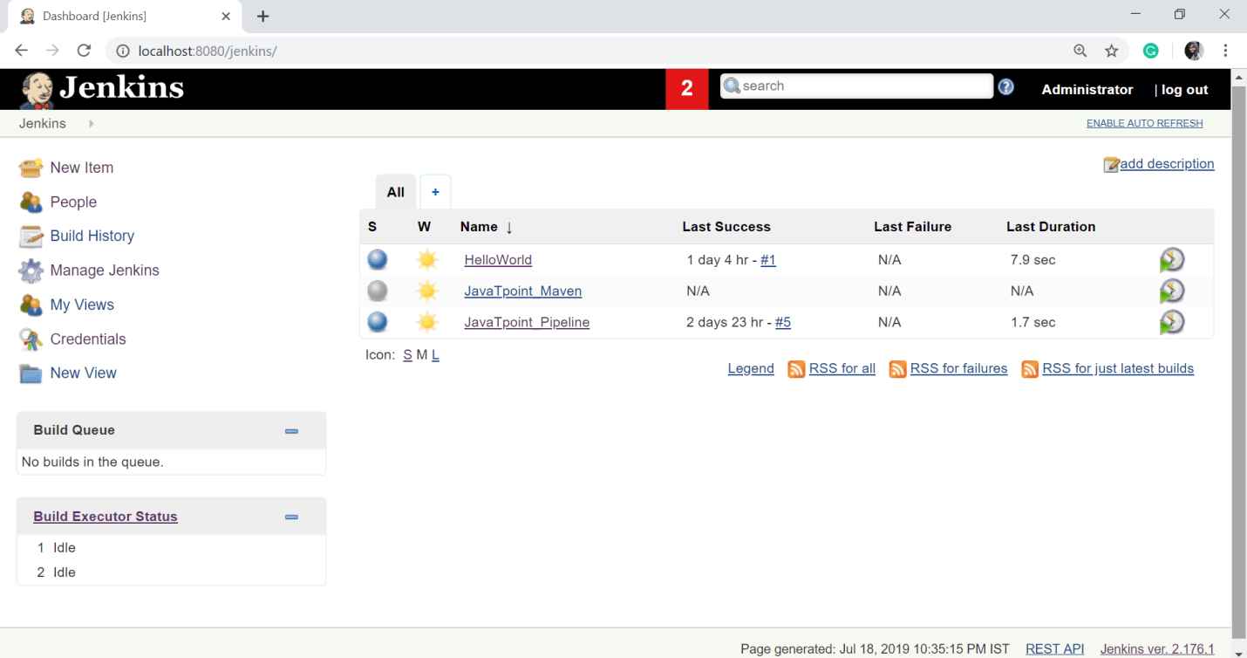Click the New View folder icon
Viewport: 1247px width, 658px height.
pyautogui.click(x=31, y=374)
